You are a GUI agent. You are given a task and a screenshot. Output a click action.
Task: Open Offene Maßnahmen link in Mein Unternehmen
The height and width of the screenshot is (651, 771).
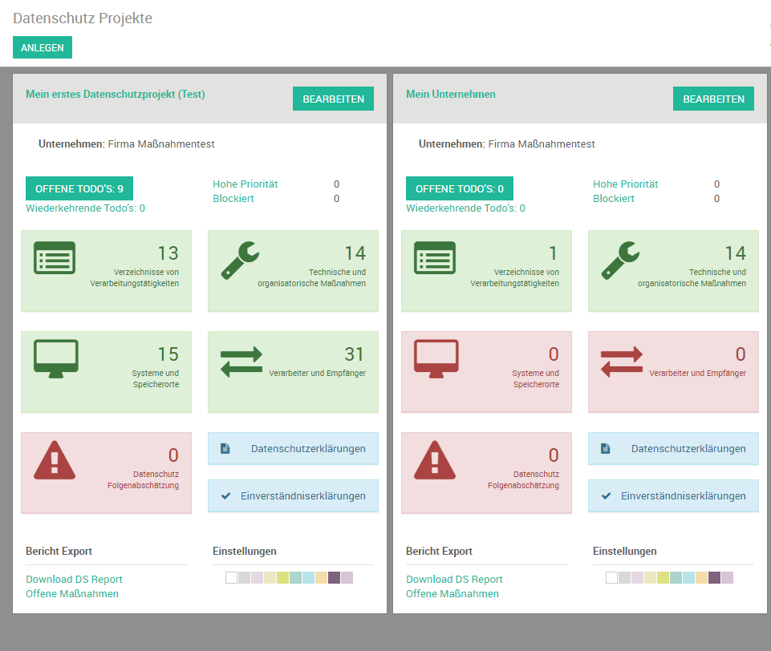click(452, 593)
